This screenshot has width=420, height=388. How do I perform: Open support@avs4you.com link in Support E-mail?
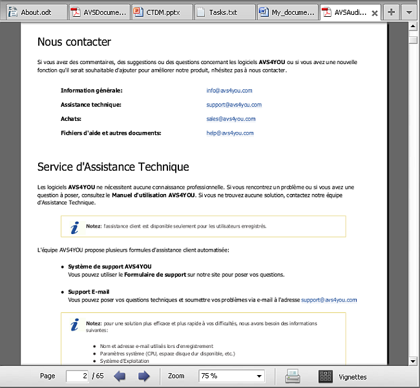point(329,300)
